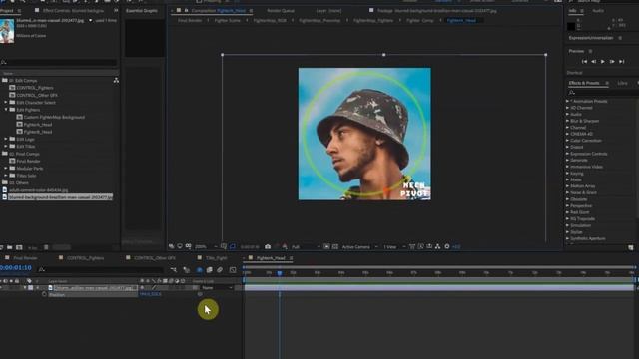Viewport: 639px width, 359px height.
Task: Select Final Render comp in Project panel
Action: pos(29,161)
